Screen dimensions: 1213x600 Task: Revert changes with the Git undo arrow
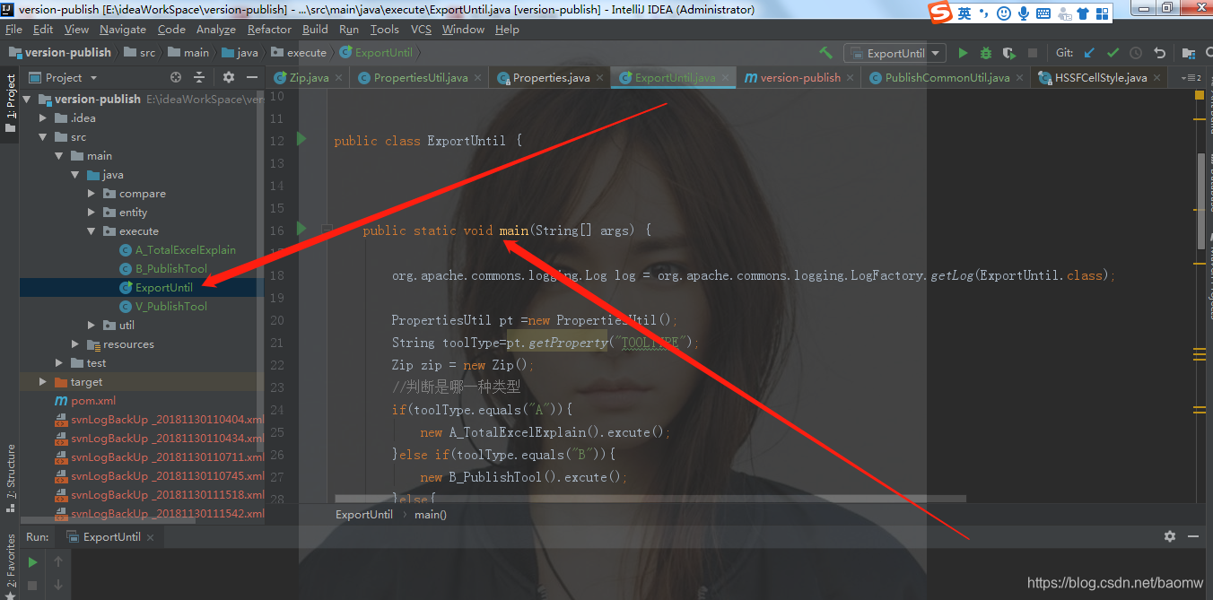coord(1159,53)
